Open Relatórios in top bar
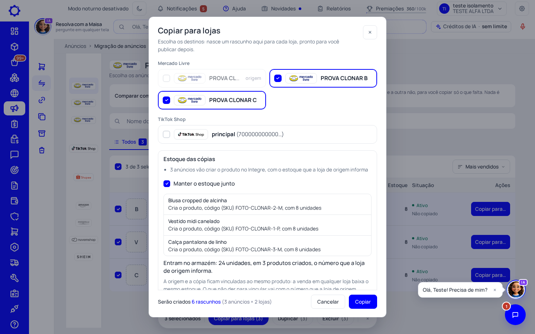Viewport: 535px width, 334px height. coord(334,9)
